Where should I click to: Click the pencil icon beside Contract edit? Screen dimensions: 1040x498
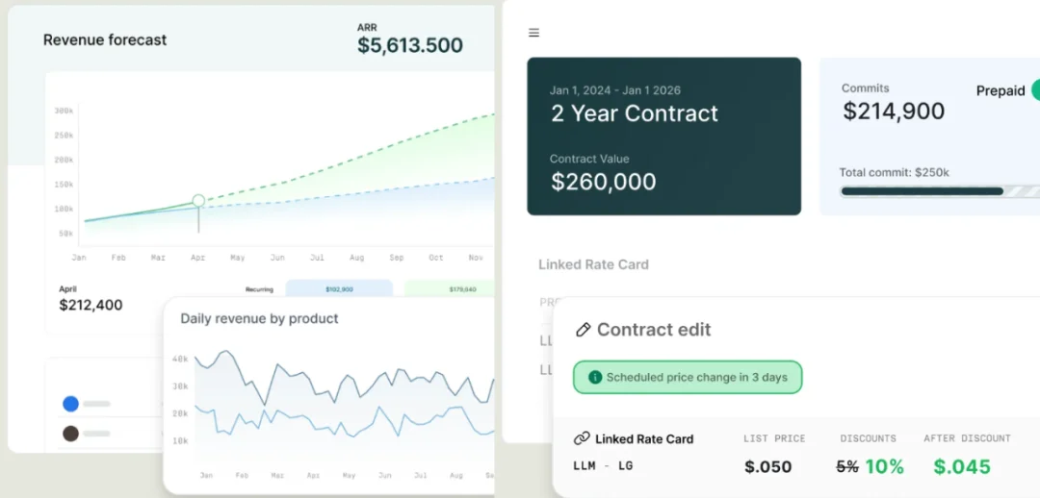tap(583, 330)
